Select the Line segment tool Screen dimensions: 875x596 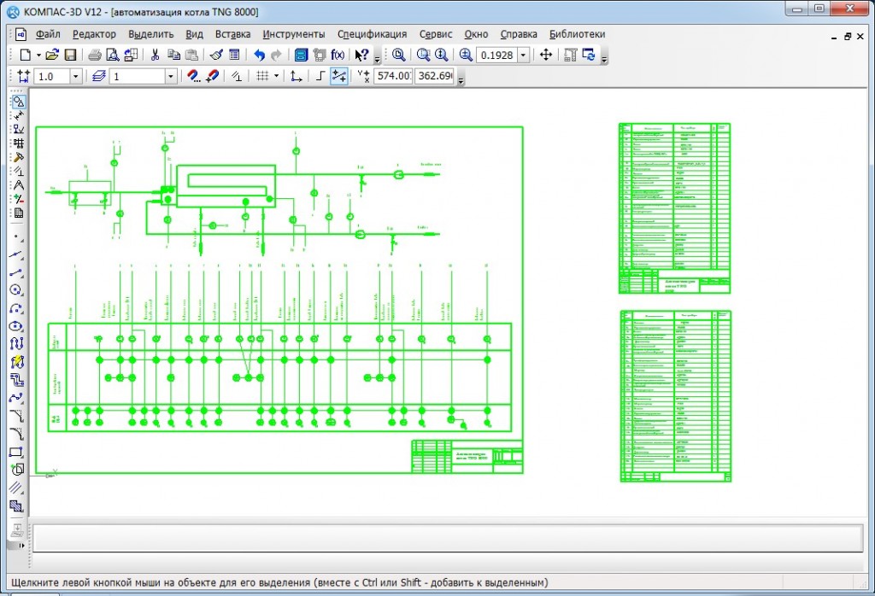point(17,272)
